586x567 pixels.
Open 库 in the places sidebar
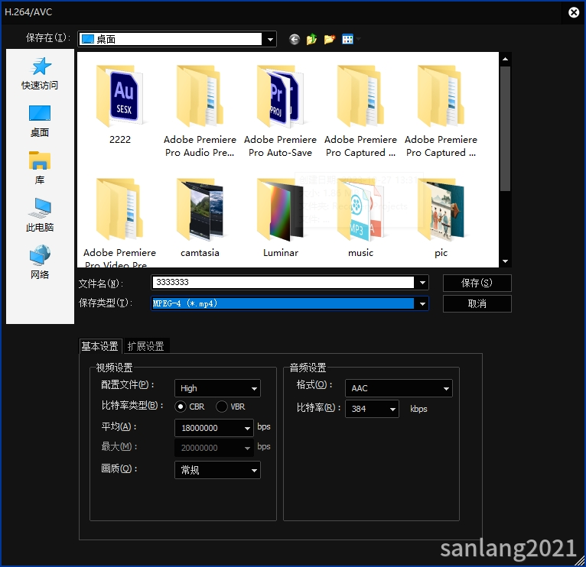click(x=40, y=168)
